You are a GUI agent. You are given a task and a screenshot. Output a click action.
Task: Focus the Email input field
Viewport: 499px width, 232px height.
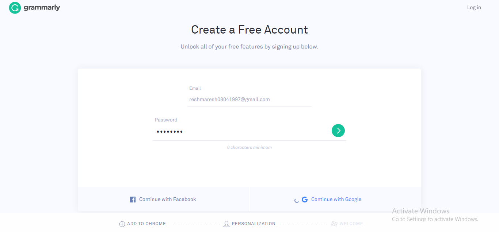pos(249,99)
